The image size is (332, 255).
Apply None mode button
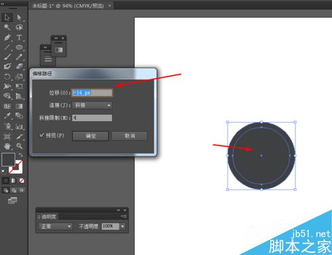pos(21,181)
